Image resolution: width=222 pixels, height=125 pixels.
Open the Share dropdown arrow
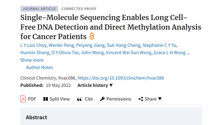(160, 99)
